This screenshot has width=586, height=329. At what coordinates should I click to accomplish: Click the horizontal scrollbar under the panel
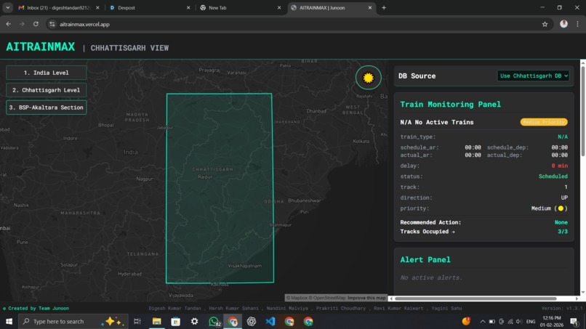[x=475, y=298]
